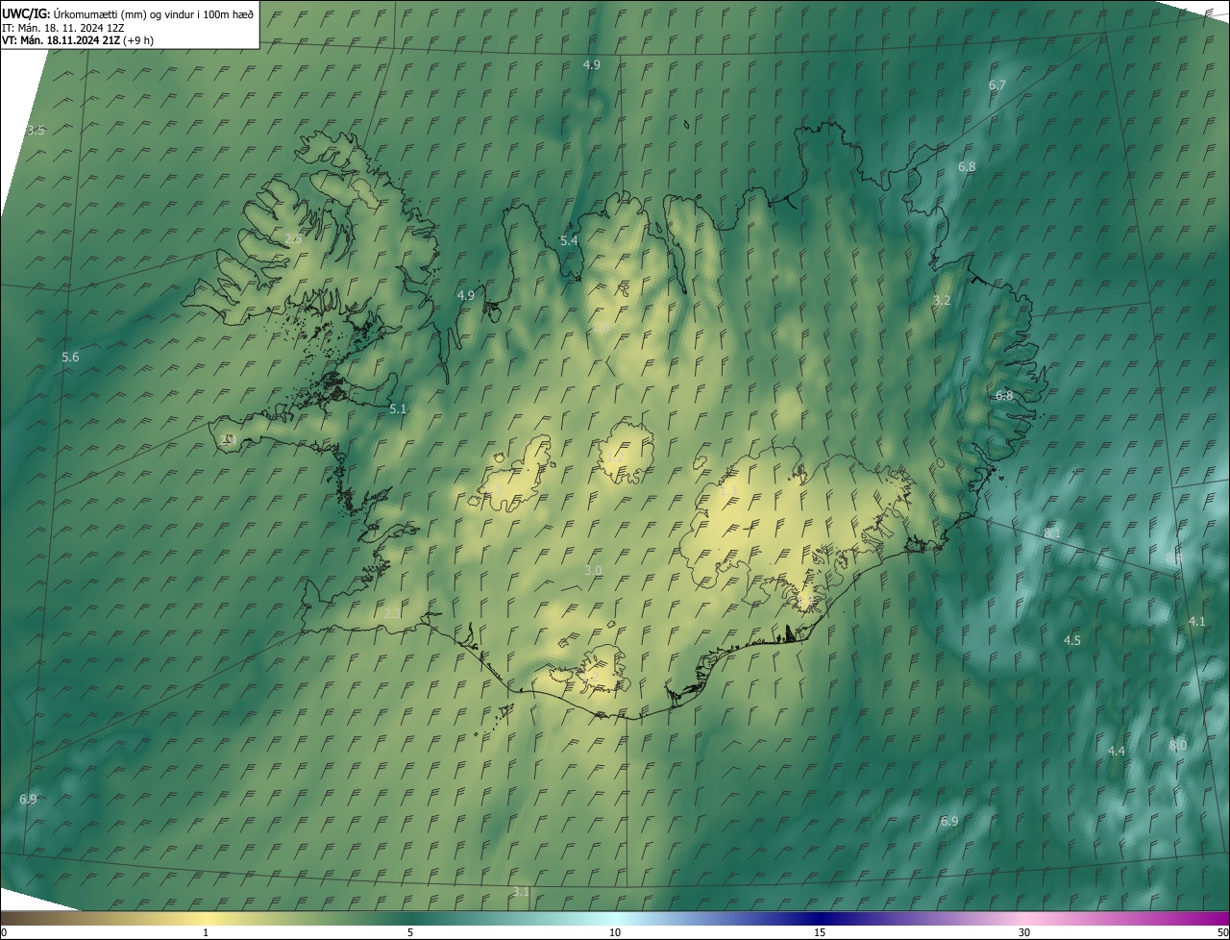Pick the 3.2 value label

tap(942, 300)
